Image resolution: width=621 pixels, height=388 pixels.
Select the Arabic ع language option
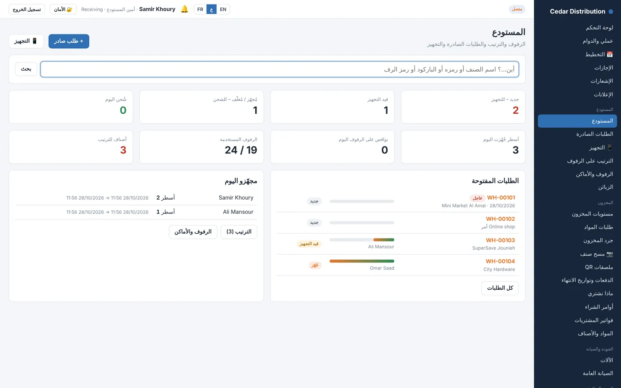[x=211, y=9]
